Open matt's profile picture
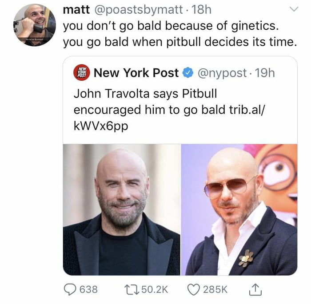Image resolution: width=311 pixels, height=304 pixels. (35, 25)
